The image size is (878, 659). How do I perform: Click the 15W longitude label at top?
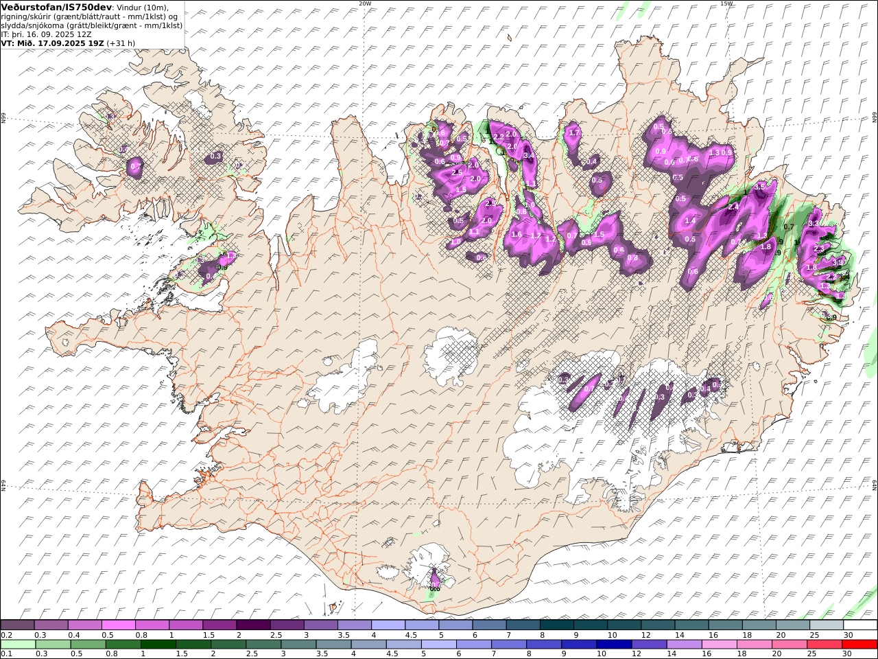pos(726,3)
